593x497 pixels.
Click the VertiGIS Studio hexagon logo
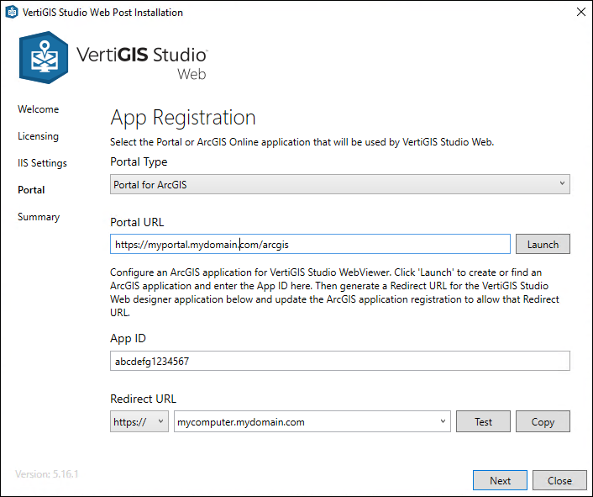click(43, 58)
